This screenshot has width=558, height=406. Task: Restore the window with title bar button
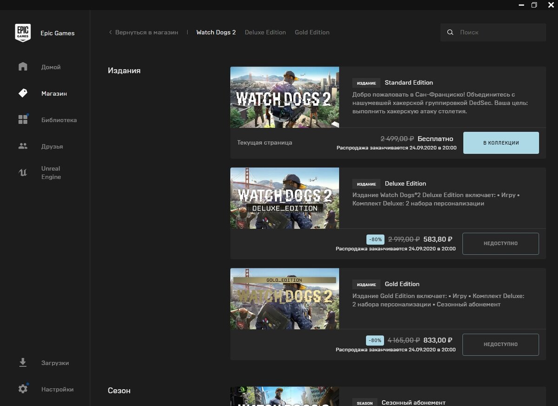[x=534, y=5]
